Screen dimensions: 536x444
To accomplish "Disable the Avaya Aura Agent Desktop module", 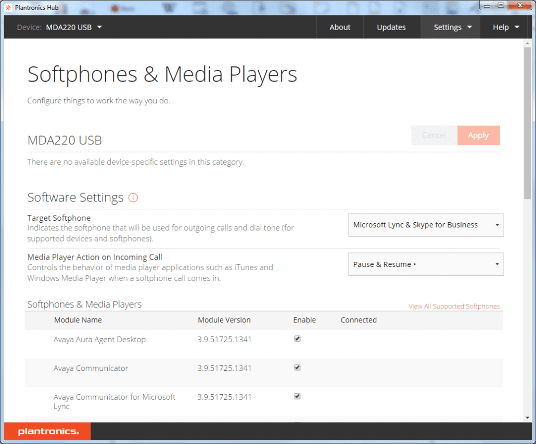I will [297, 339].
